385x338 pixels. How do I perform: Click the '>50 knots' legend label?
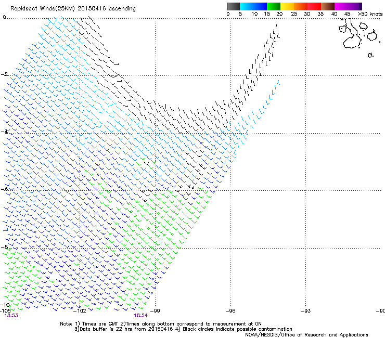coord(370,14)
